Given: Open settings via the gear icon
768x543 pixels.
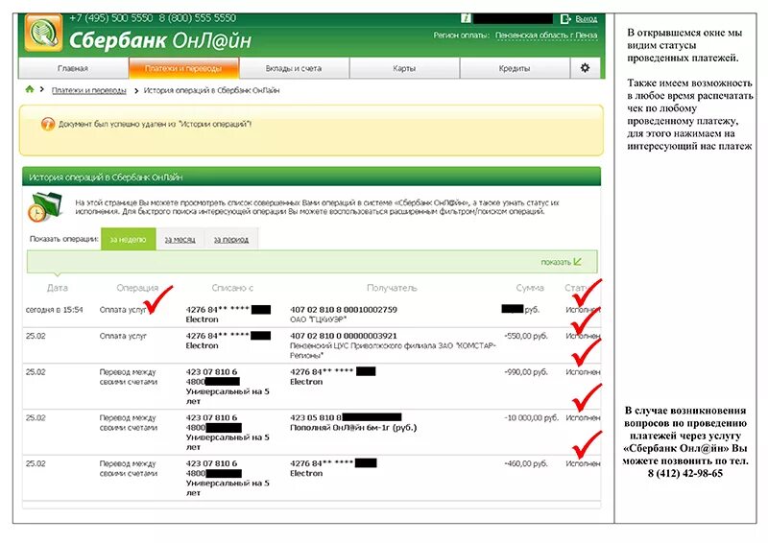Looking at the screenshot, I should [585, 68].
